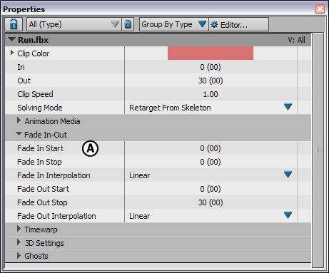Open Fade In Interpolation dropdown arrow
The height and width of the screenshot is (273, 329).
tap(288, 175)
